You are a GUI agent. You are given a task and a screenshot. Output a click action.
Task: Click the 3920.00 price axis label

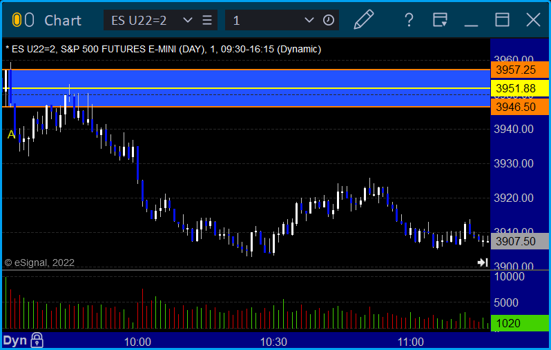pyautogui.click(x=514, y=198)
